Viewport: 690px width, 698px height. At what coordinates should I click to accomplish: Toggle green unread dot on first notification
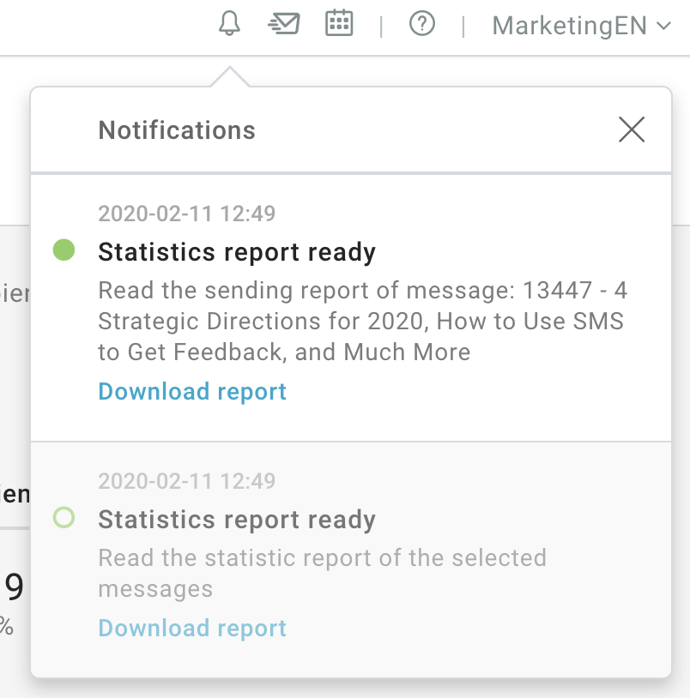pyautogui.click(x=64, y=250)
